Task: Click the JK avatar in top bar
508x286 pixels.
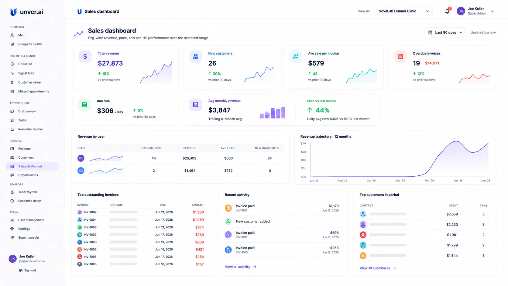Action: coord(461,11)
